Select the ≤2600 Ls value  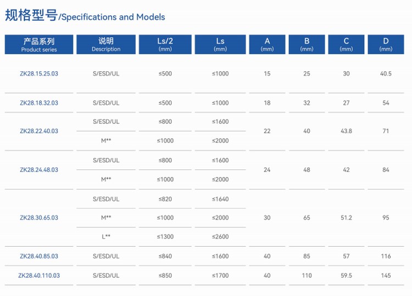click(220, 237)
